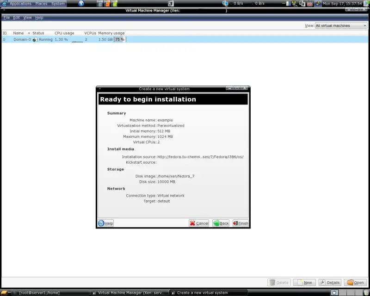Click the gray document launcher icon in top panel
This screenshot has width=370, height=296.
click(x=100, y=4)
